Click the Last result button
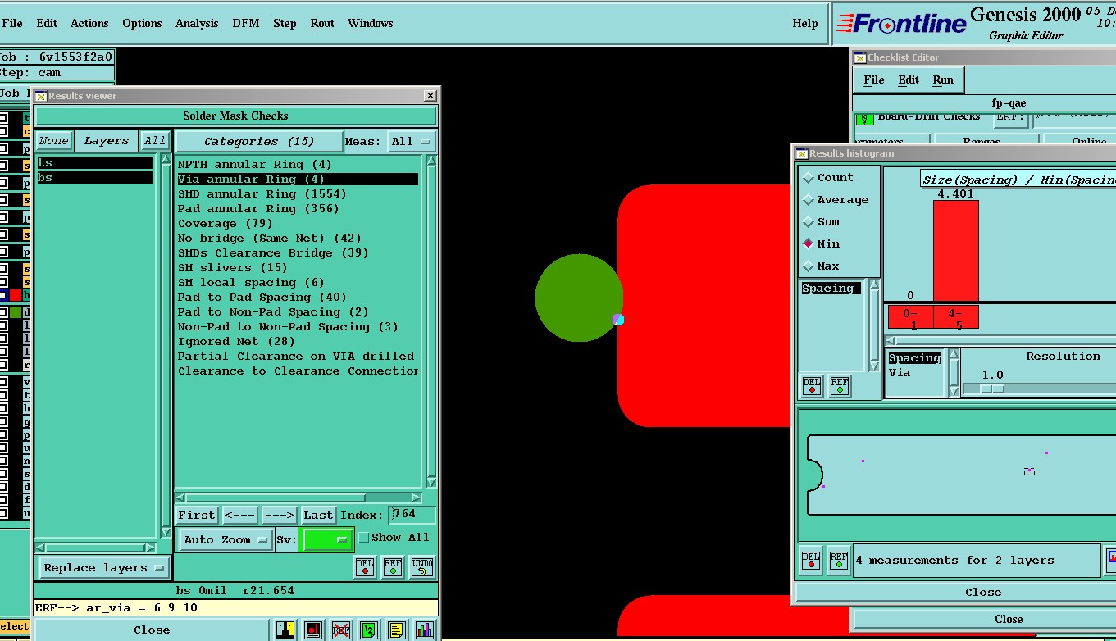The image size is (1116, 641). pos(318,515)
